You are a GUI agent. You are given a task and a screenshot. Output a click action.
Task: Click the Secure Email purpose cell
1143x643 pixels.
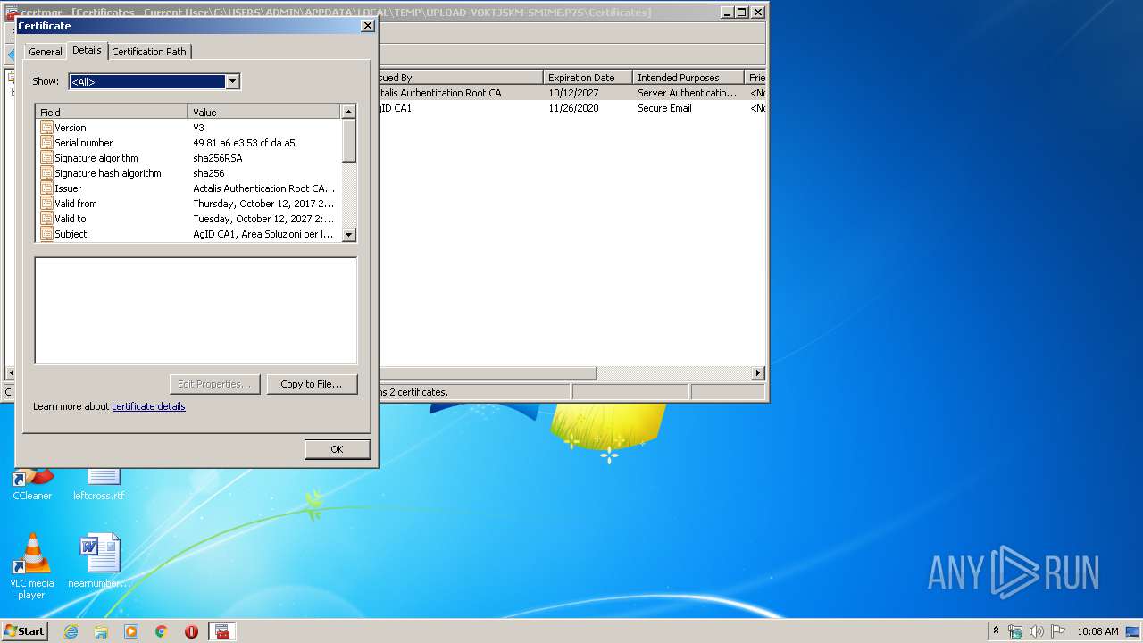(x=664, y=108)
